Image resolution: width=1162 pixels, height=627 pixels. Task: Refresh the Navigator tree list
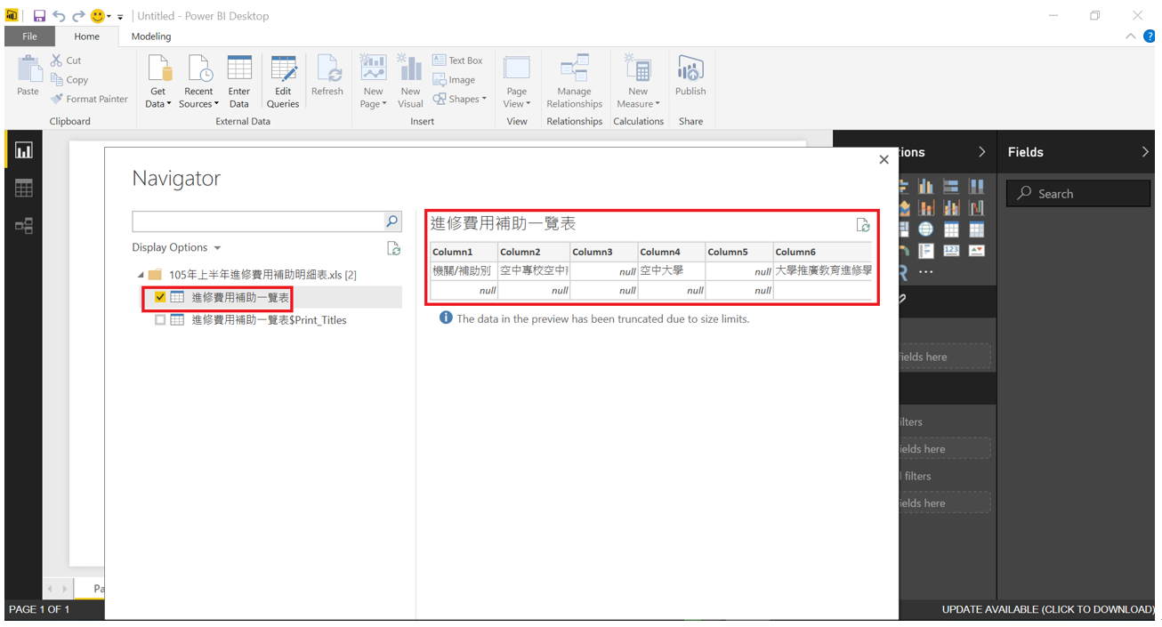coord(393,248)
